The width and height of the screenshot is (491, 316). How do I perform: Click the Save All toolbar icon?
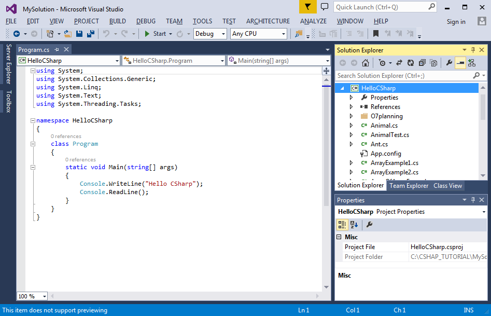pos(91,34)
